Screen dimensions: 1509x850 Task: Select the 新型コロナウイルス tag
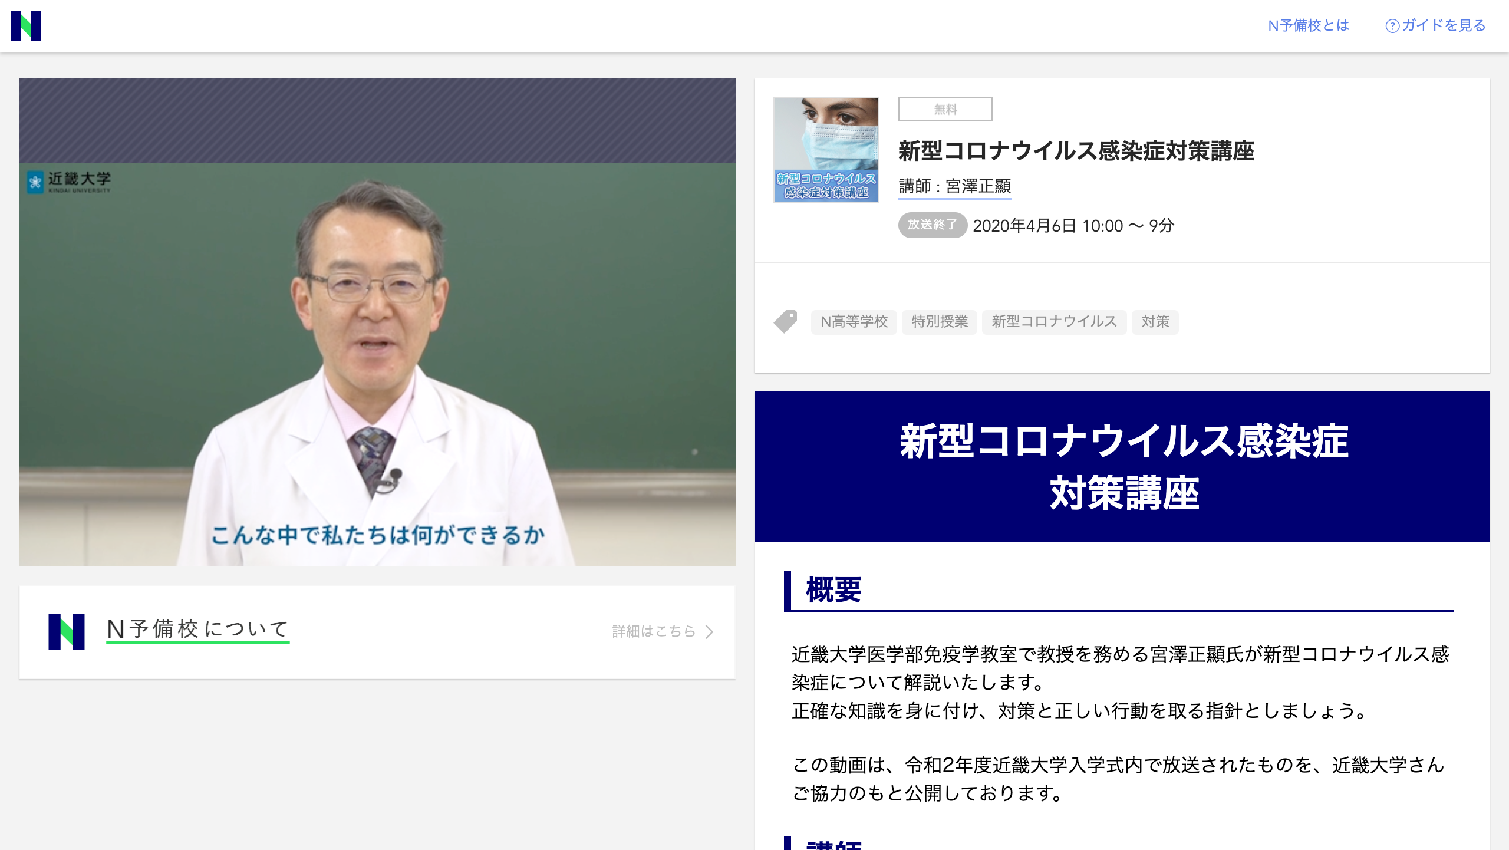tap(1054, 322)
